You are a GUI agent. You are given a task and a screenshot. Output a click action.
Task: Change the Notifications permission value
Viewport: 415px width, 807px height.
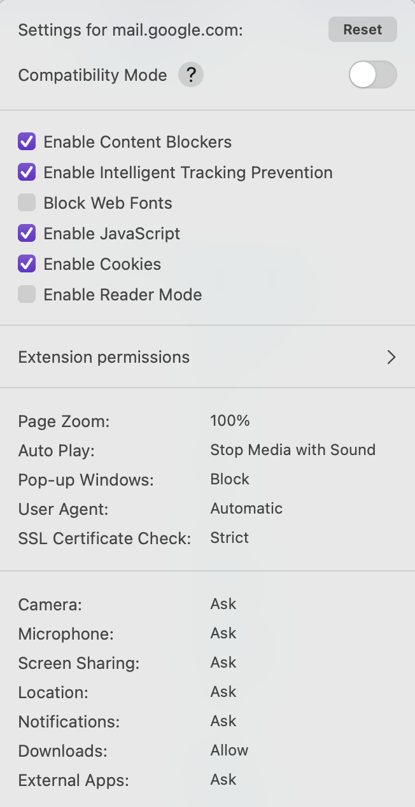pos(223,721)
